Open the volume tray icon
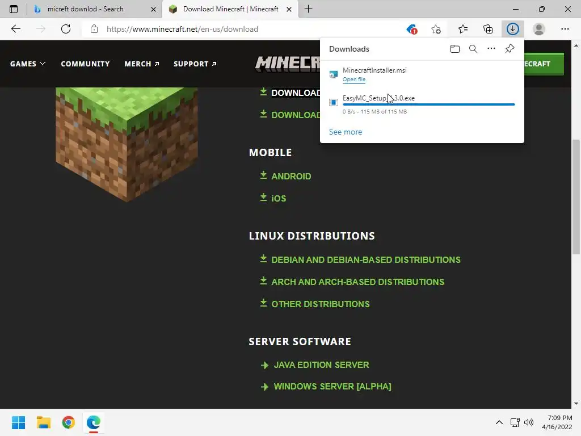The height and width of the screenshot is (436, 581). (529, 422)
